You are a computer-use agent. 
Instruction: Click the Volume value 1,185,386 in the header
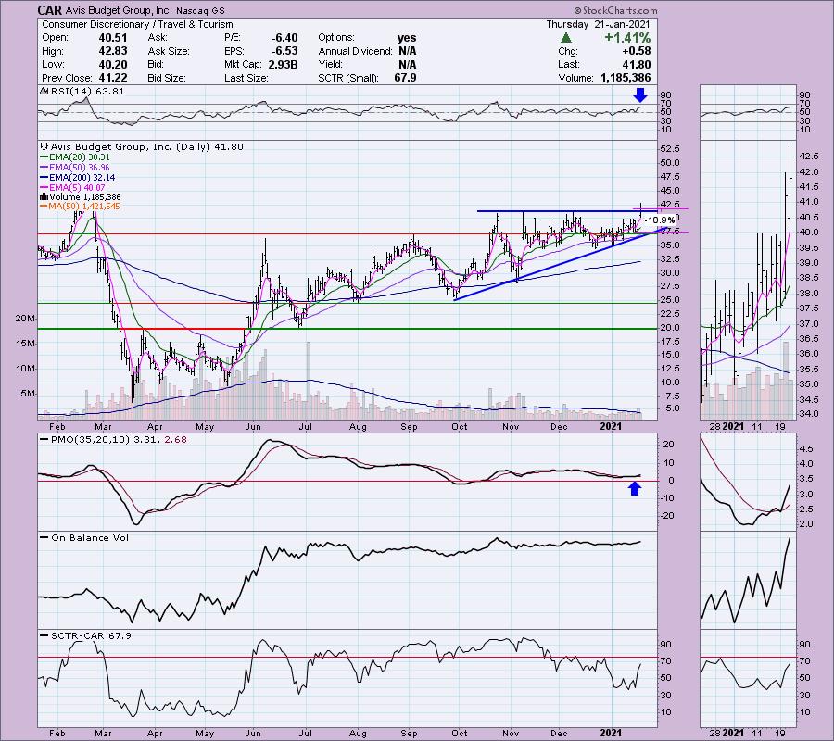625,78
